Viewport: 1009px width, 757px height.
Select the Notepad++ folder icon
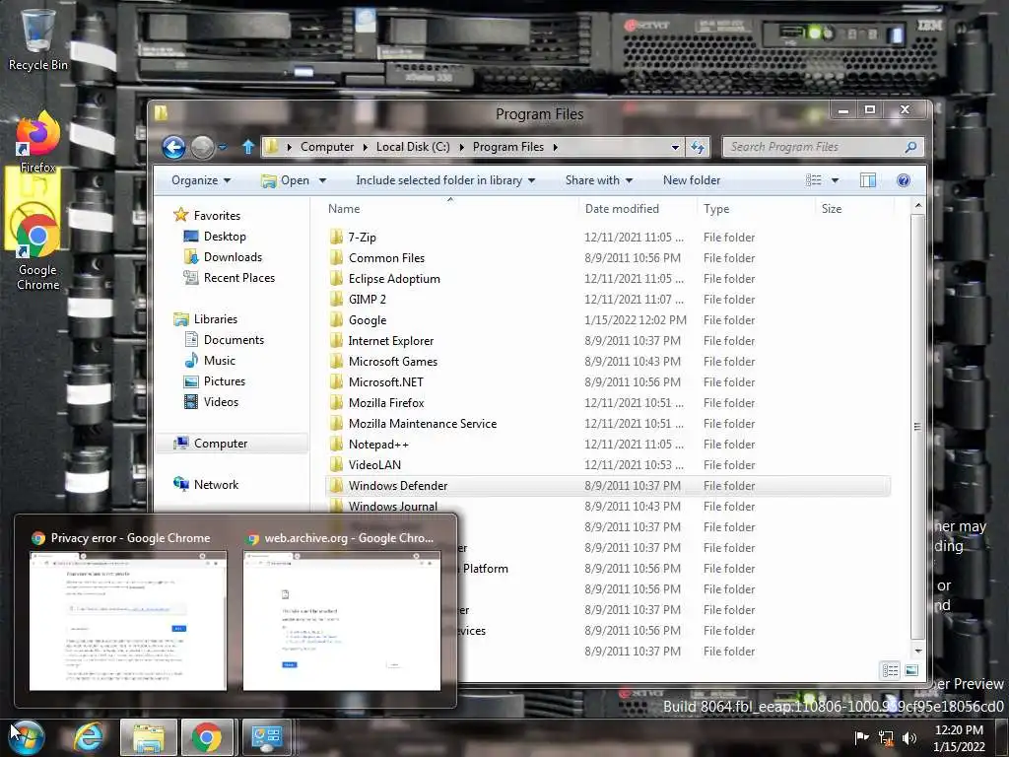coord(336,445)
